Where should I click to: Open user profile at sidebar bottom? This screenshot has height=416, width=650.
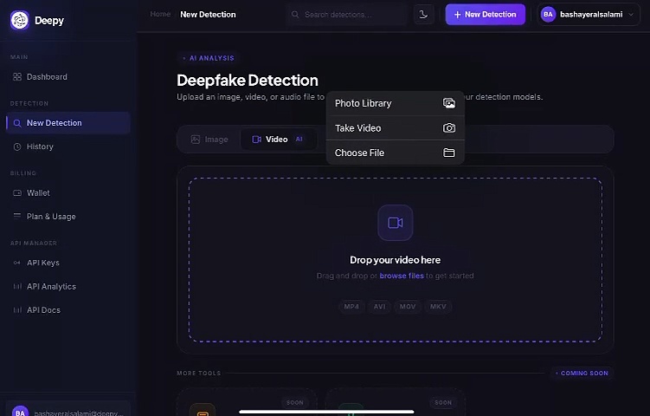tap(68, 410)
